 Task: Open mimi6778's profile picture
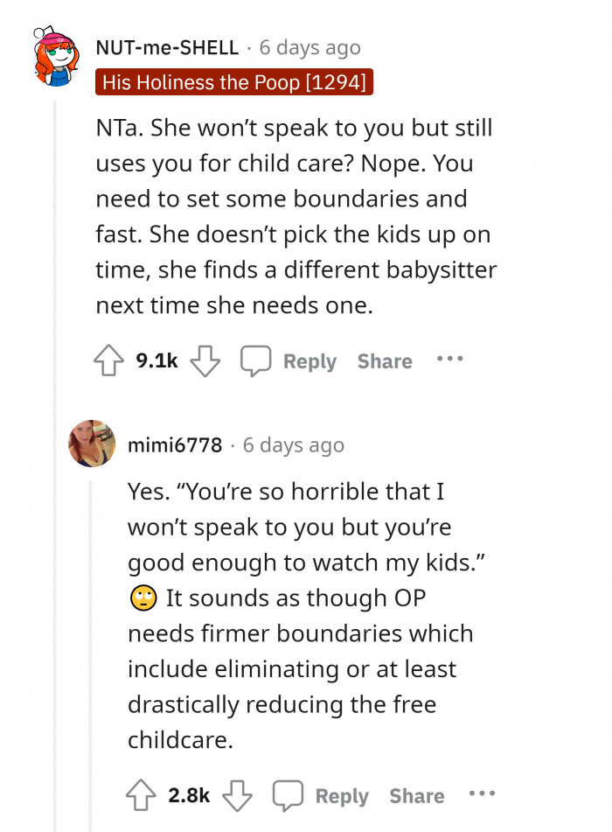click(x=92, y=444)
